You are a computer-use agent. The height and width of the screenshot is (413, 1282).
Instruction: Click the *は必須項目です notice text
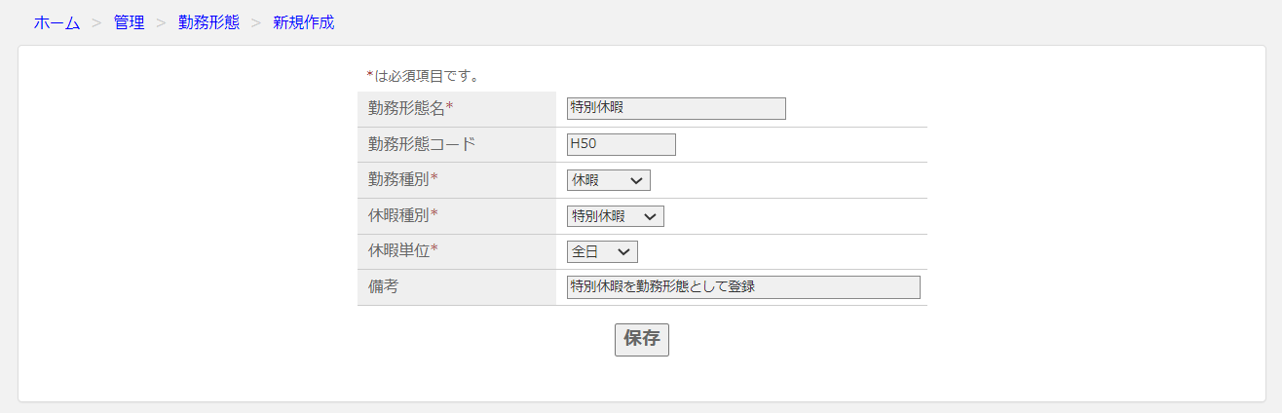pyautogui.click(x=423, y=75)
